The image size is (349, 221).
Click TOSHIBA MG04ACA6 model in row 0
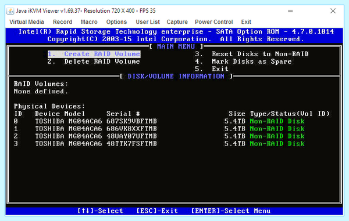(69, 121)
